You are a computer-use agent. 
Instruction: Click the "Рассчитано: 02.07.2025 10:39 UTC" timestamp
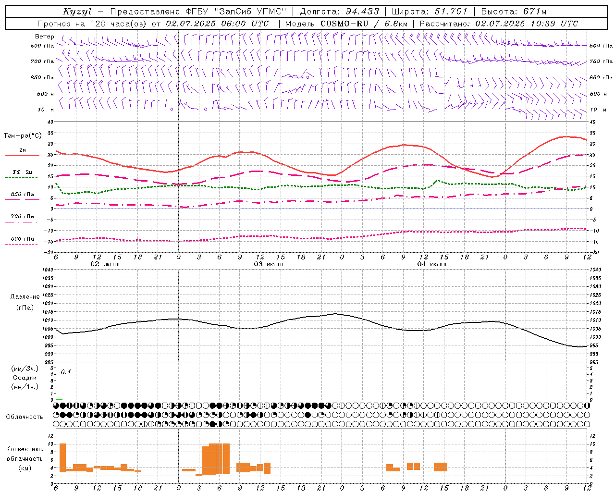tap(499, 24)
